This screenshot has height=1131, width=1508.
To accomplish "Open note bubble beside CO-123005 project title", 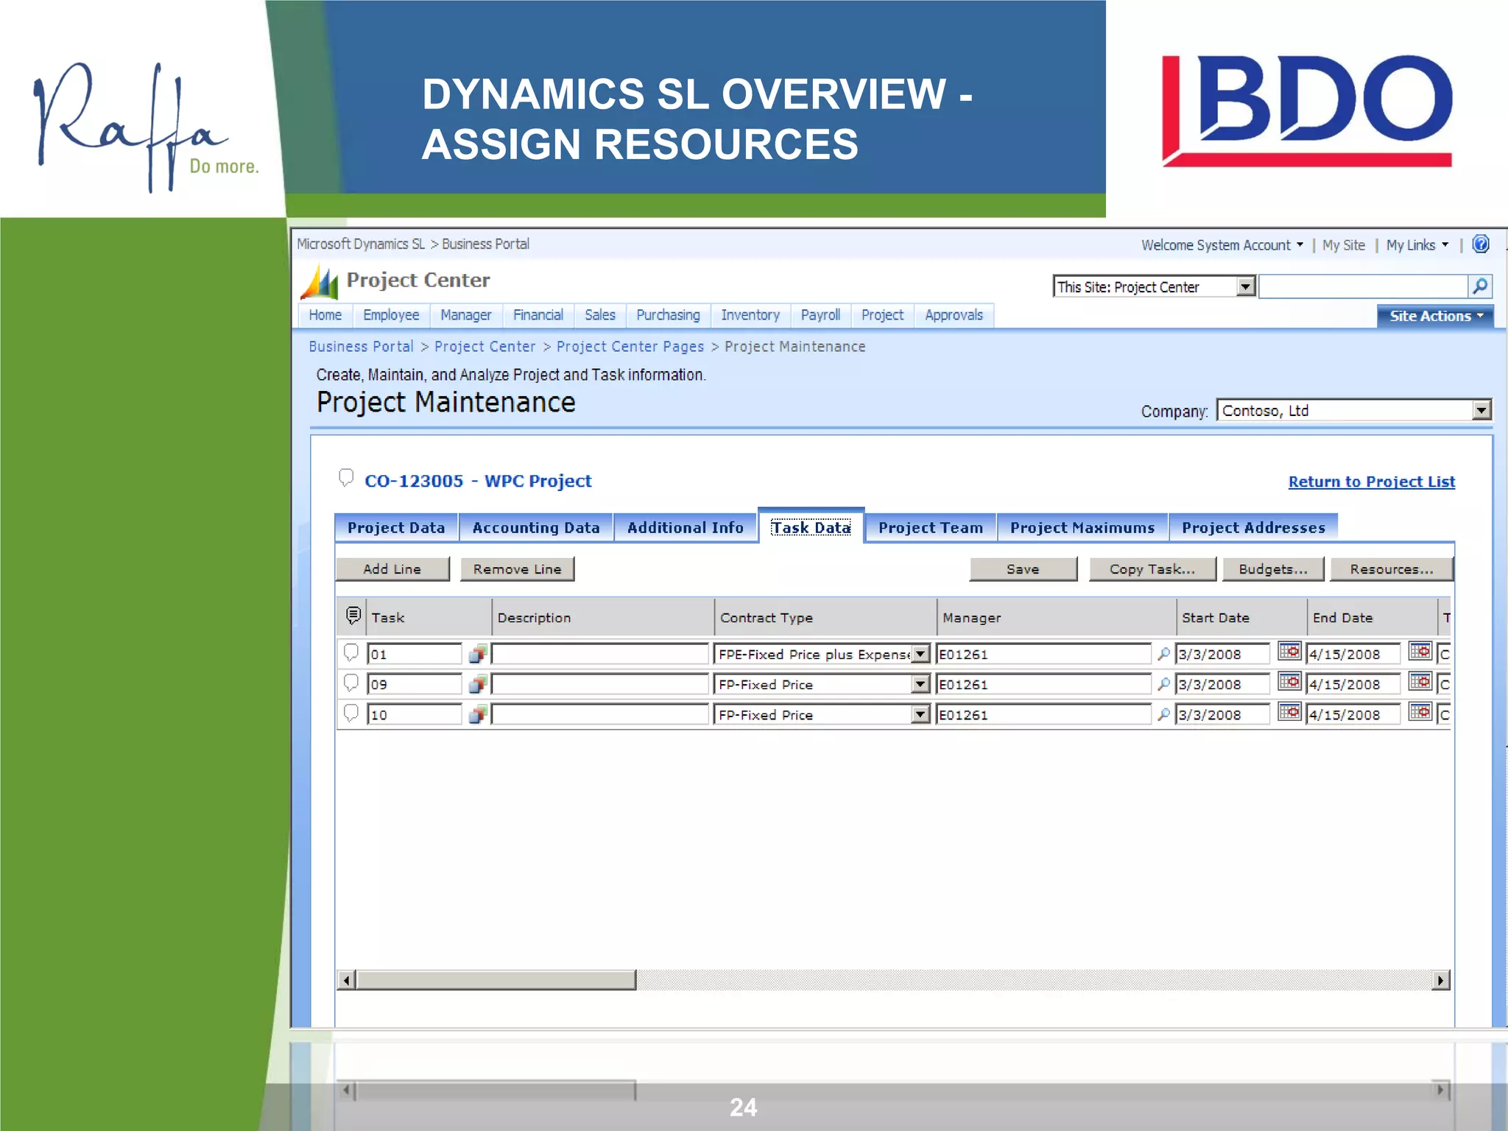I will (345, 479).
